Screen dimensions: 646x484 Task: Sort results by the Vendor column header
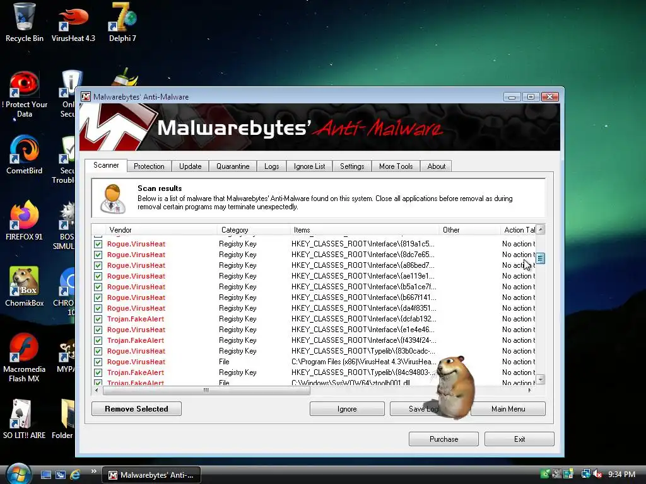pyautogui.click(x=161, y=229)
